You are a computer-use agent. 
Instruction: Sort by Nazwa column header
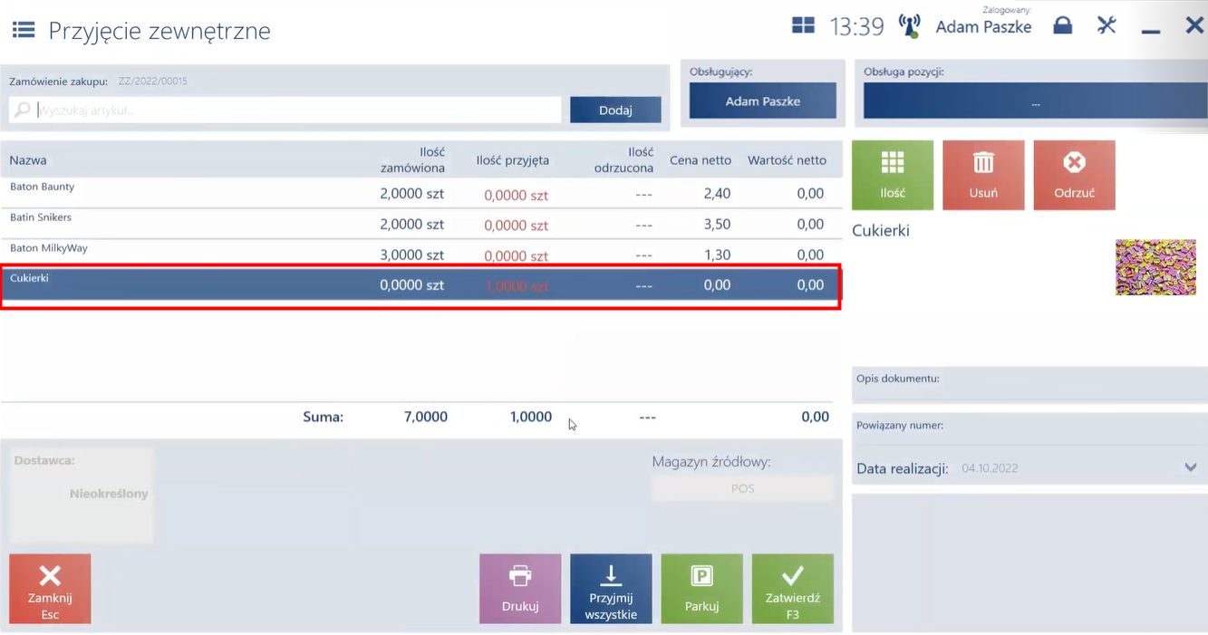click(x=28, y=160)
